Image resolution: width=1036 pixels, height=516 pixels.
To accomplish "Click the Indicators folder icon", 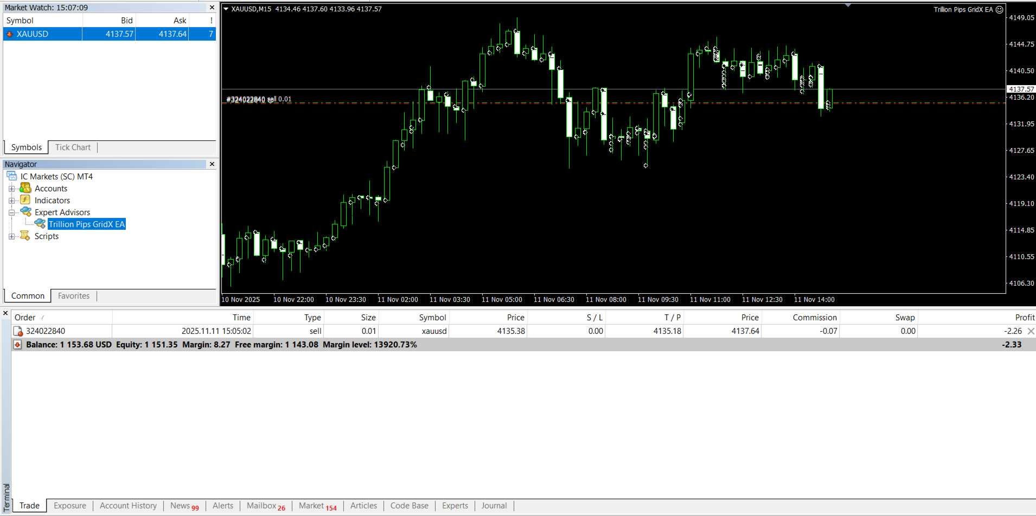I will [x=25, y=200].
